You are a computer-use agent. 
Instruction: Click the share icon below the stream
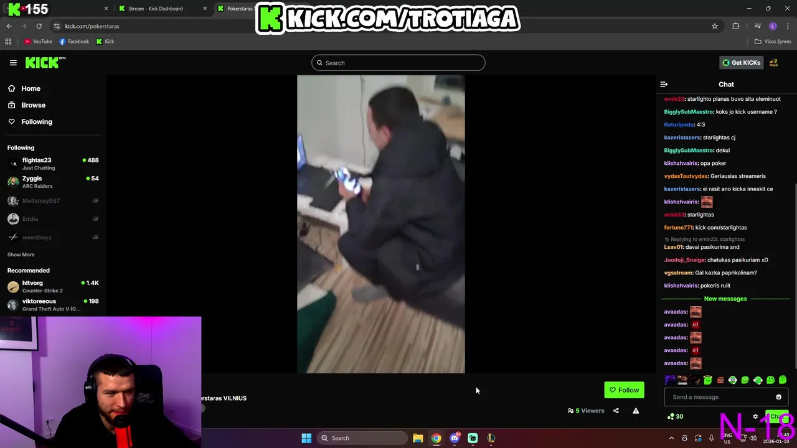(x=616, y=411)
